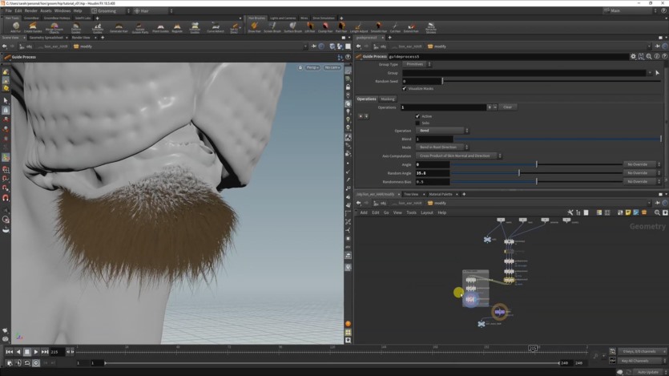Open the Operation Bend dropdown

coord(442,131)
